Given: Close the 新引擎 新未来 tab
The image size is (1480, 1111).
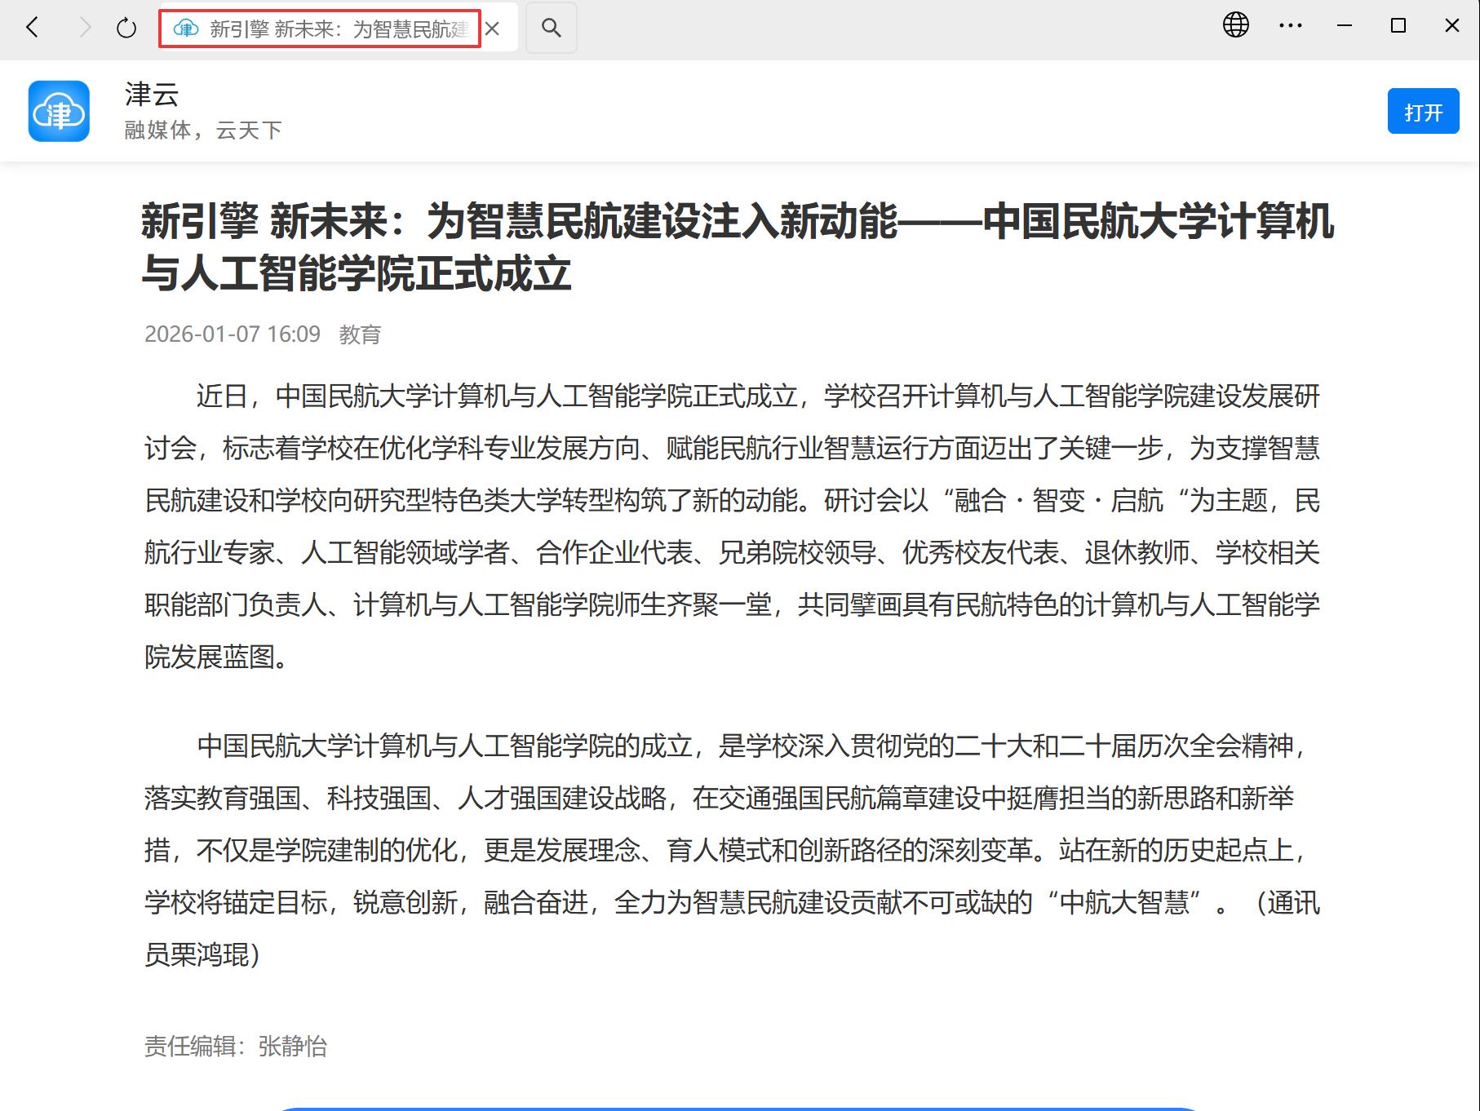Looking at the screenshot, I should 492,29.
